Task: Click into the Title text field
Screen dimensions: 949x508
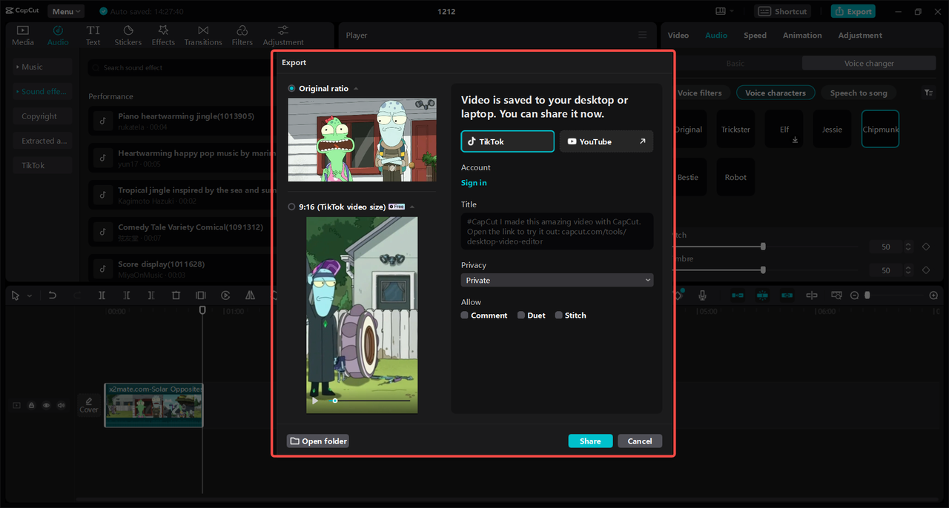Action: (557, 231)
